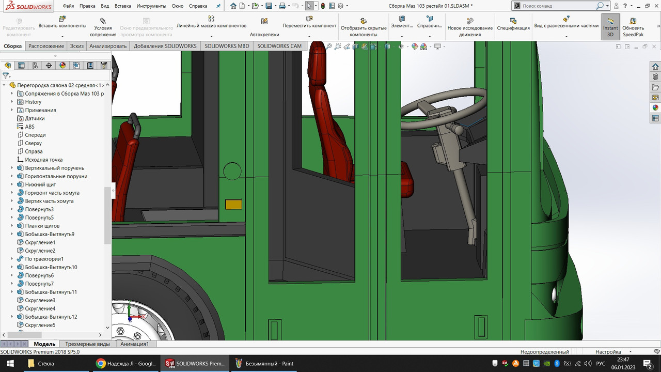Toggle the Hide/Show Items eye icon
Screen dimensions: 661x372
click(x=401, y=47)
